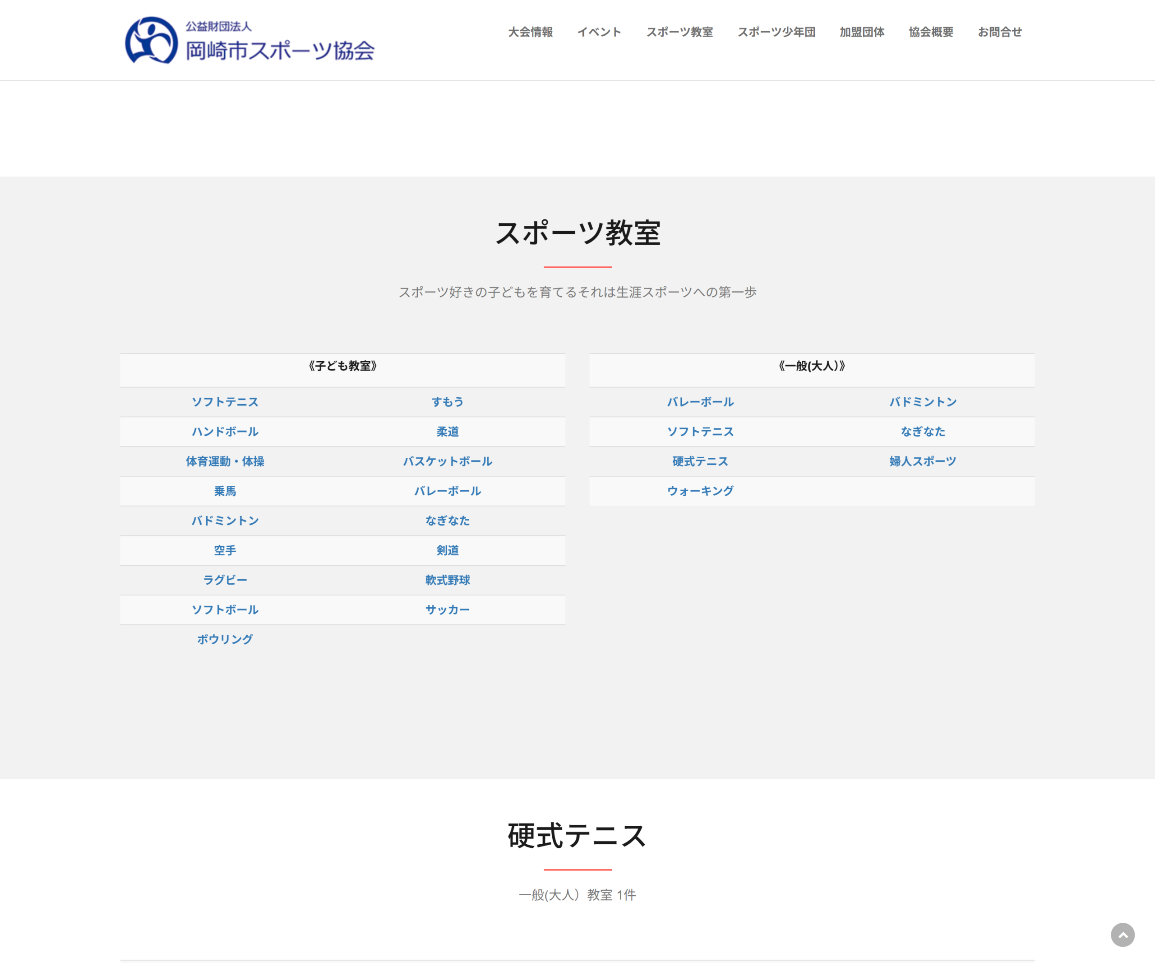1155x963 pixels.
Task: Open the 大会情報 menu
Action: pos(530,32)
